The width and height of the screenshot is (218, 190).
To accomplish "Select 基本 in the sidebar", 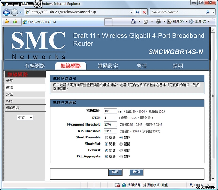I will pos(25,81).
